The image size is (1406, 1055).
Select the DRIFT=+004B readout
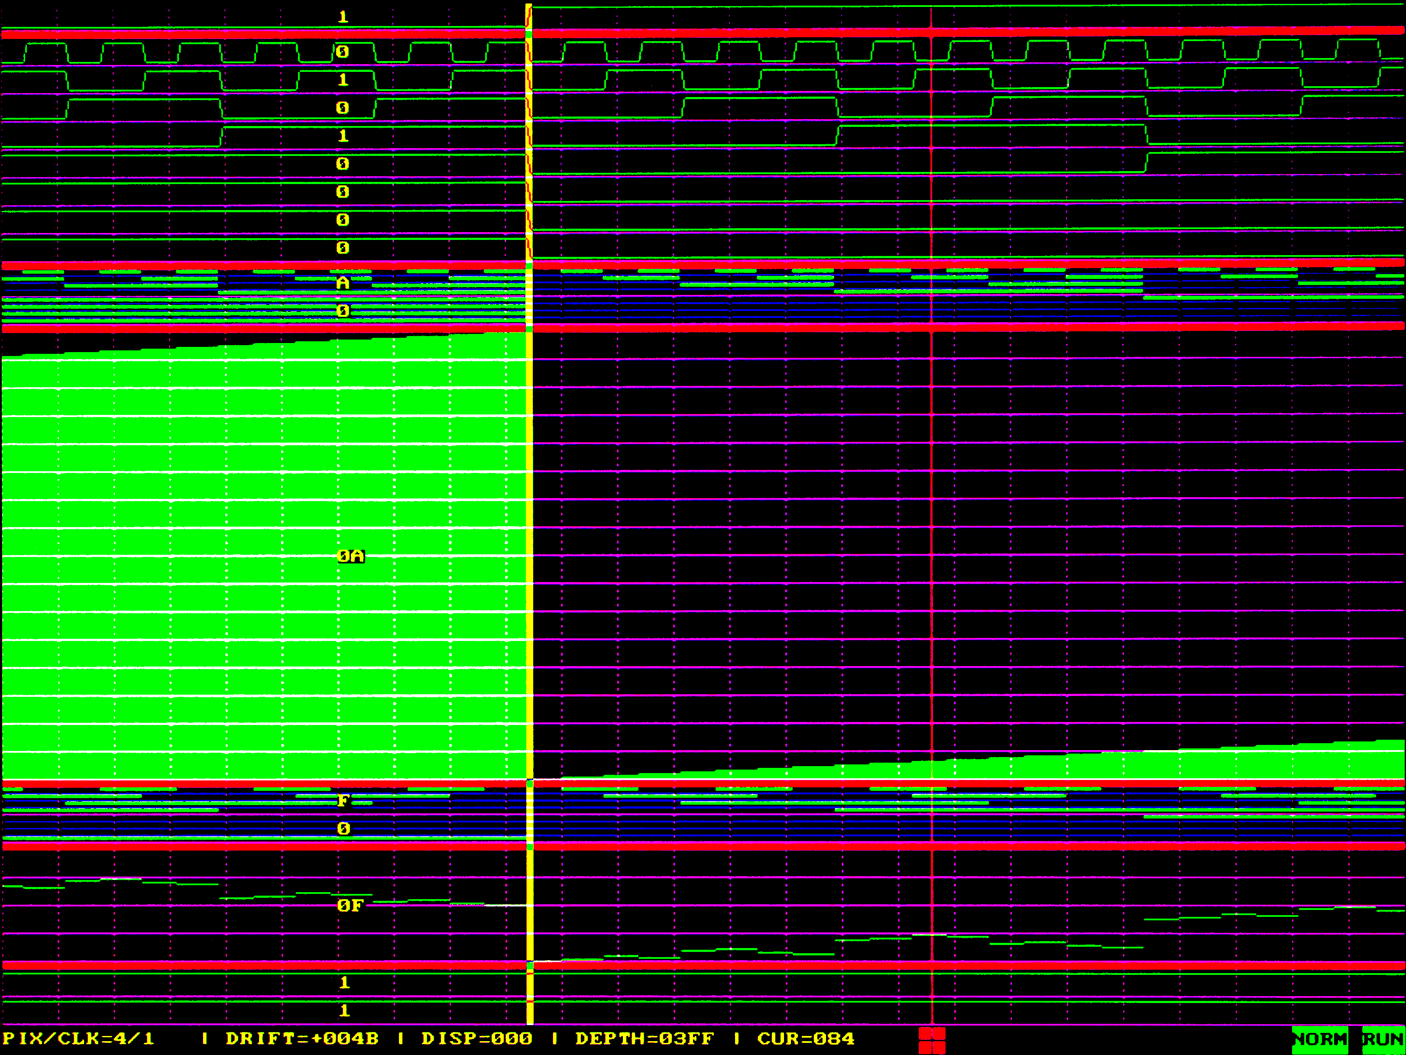302,1039
